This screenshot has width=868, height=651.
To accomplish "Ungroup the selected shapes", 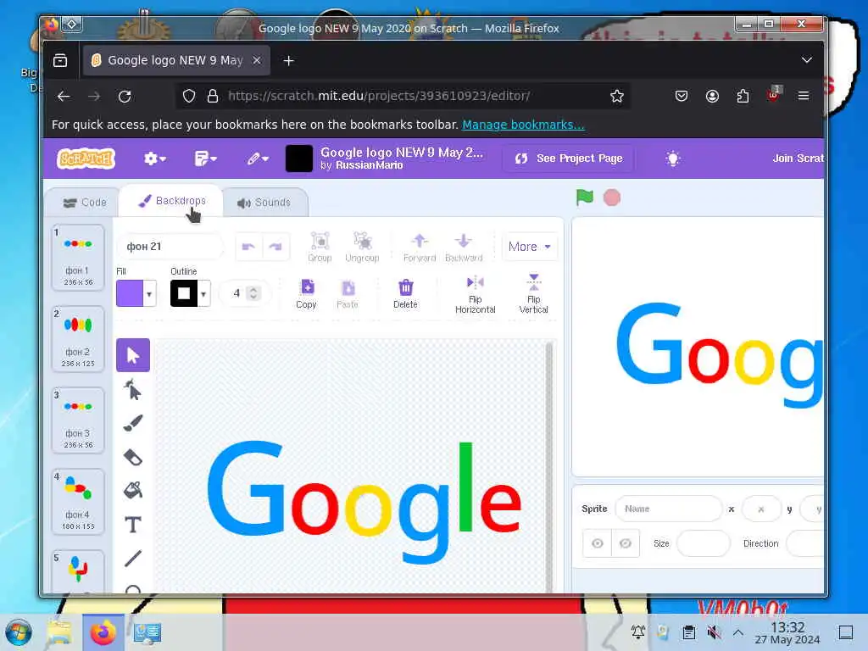I will [362, 247].
